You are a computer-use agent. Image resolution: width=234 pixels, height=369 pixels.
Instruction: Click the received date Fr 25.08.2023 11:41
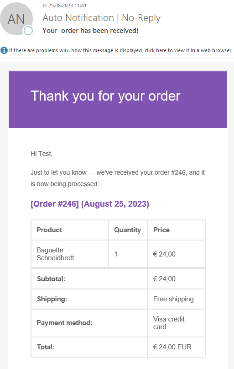(64, 5)
